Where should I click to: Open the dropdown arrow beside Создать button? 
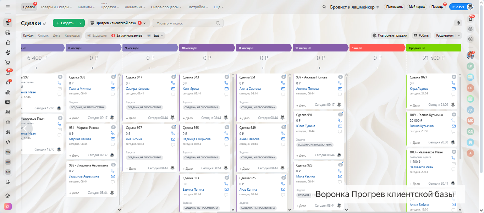click(x=81, y=23)
